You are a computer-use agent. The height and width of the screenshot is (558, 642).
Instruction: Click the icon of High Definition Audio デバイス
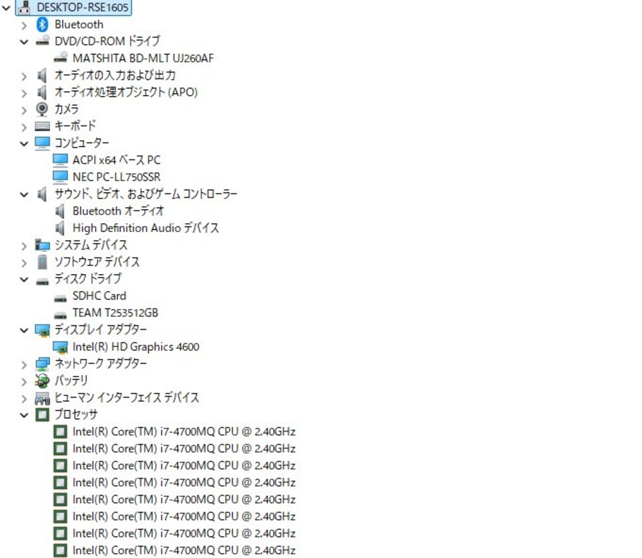60,228
